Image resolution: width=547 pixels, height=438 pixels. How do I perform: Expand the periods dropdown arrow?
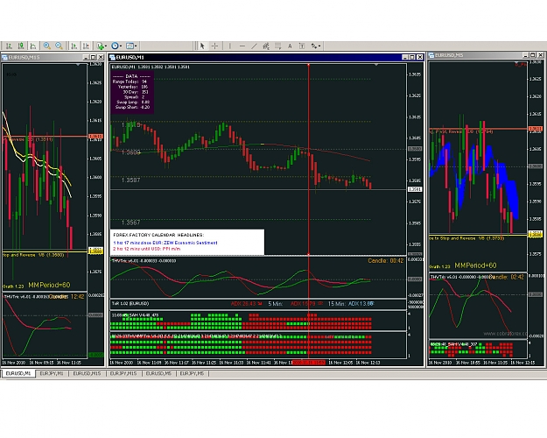(121, 46)
